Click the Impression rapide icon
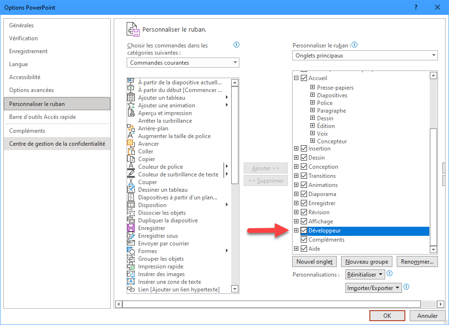 click(131, 267)
